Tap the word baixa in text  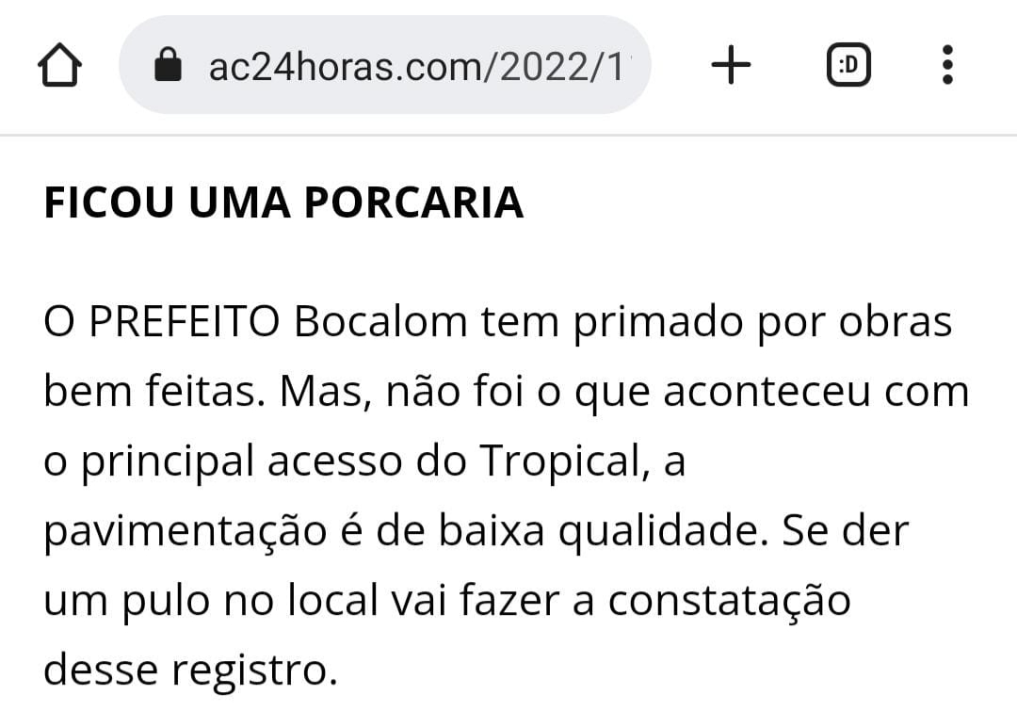point(491,532)
